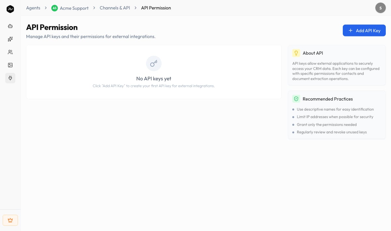
Task: Open the contacts people icon in sidebar
Action: 10,52
